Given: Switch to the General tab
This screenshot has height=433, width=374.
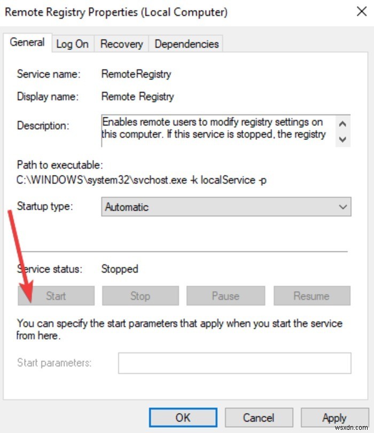Looking at the screenshot, I should click(27, 43).
